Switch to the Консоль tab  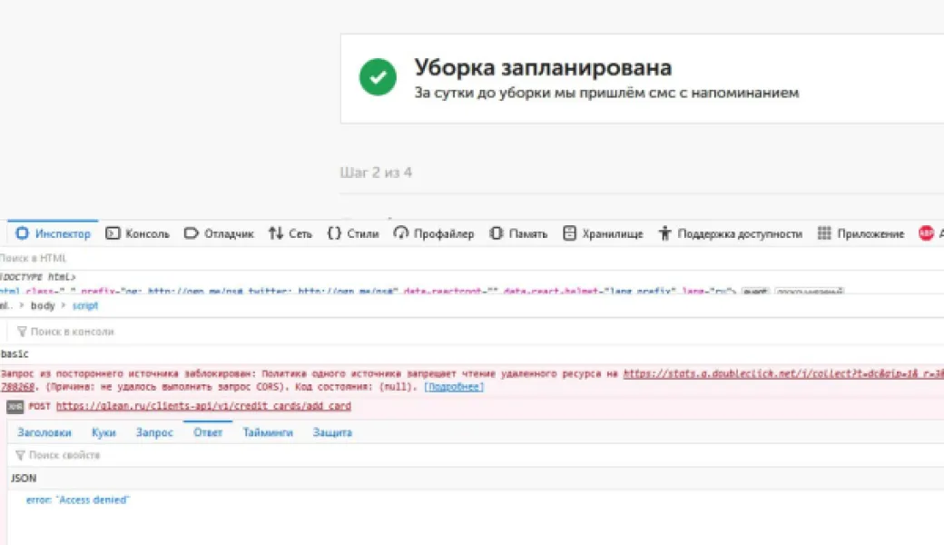(x=137, y=233)
